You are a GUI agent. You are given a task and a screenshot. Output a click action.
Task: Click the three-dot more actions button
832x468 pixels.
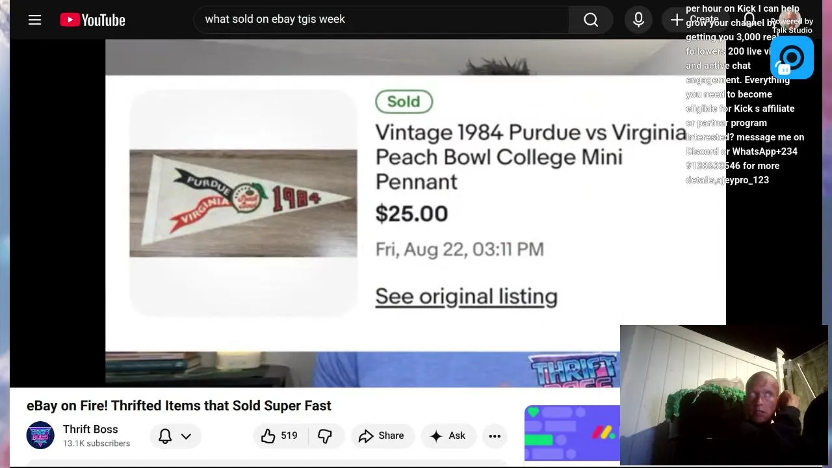pos(495,436)
